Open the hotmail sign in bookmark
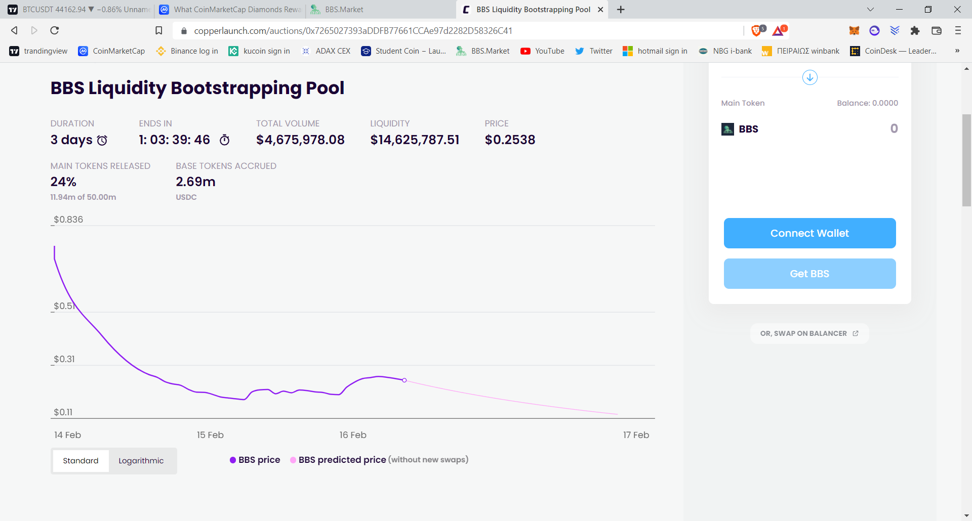The image size is (972, 521). (x=655, y=51)
